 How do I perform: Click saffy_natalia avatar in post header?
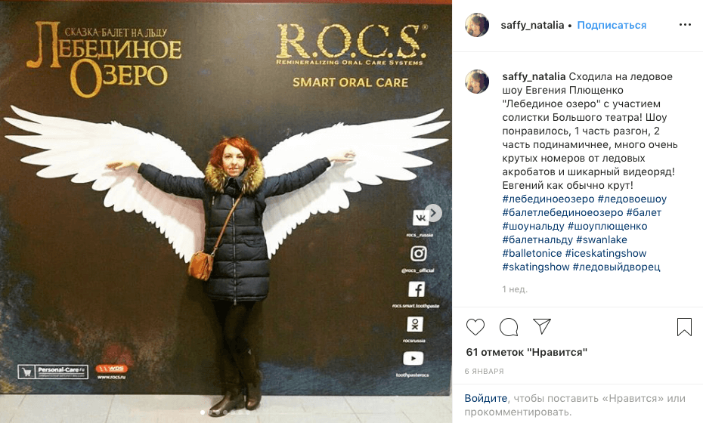point(477,25)
